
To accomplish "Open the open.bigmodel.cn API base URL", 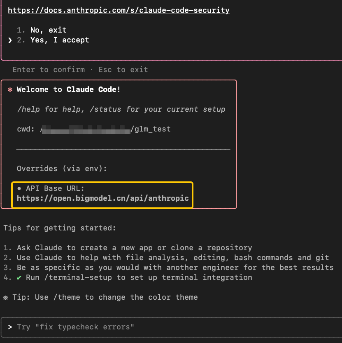I will point(102,198).
